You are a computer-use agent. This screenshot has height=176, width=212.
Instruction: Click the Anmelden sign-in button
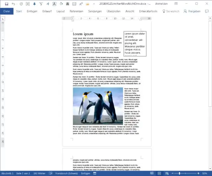(x=170, y=4)
